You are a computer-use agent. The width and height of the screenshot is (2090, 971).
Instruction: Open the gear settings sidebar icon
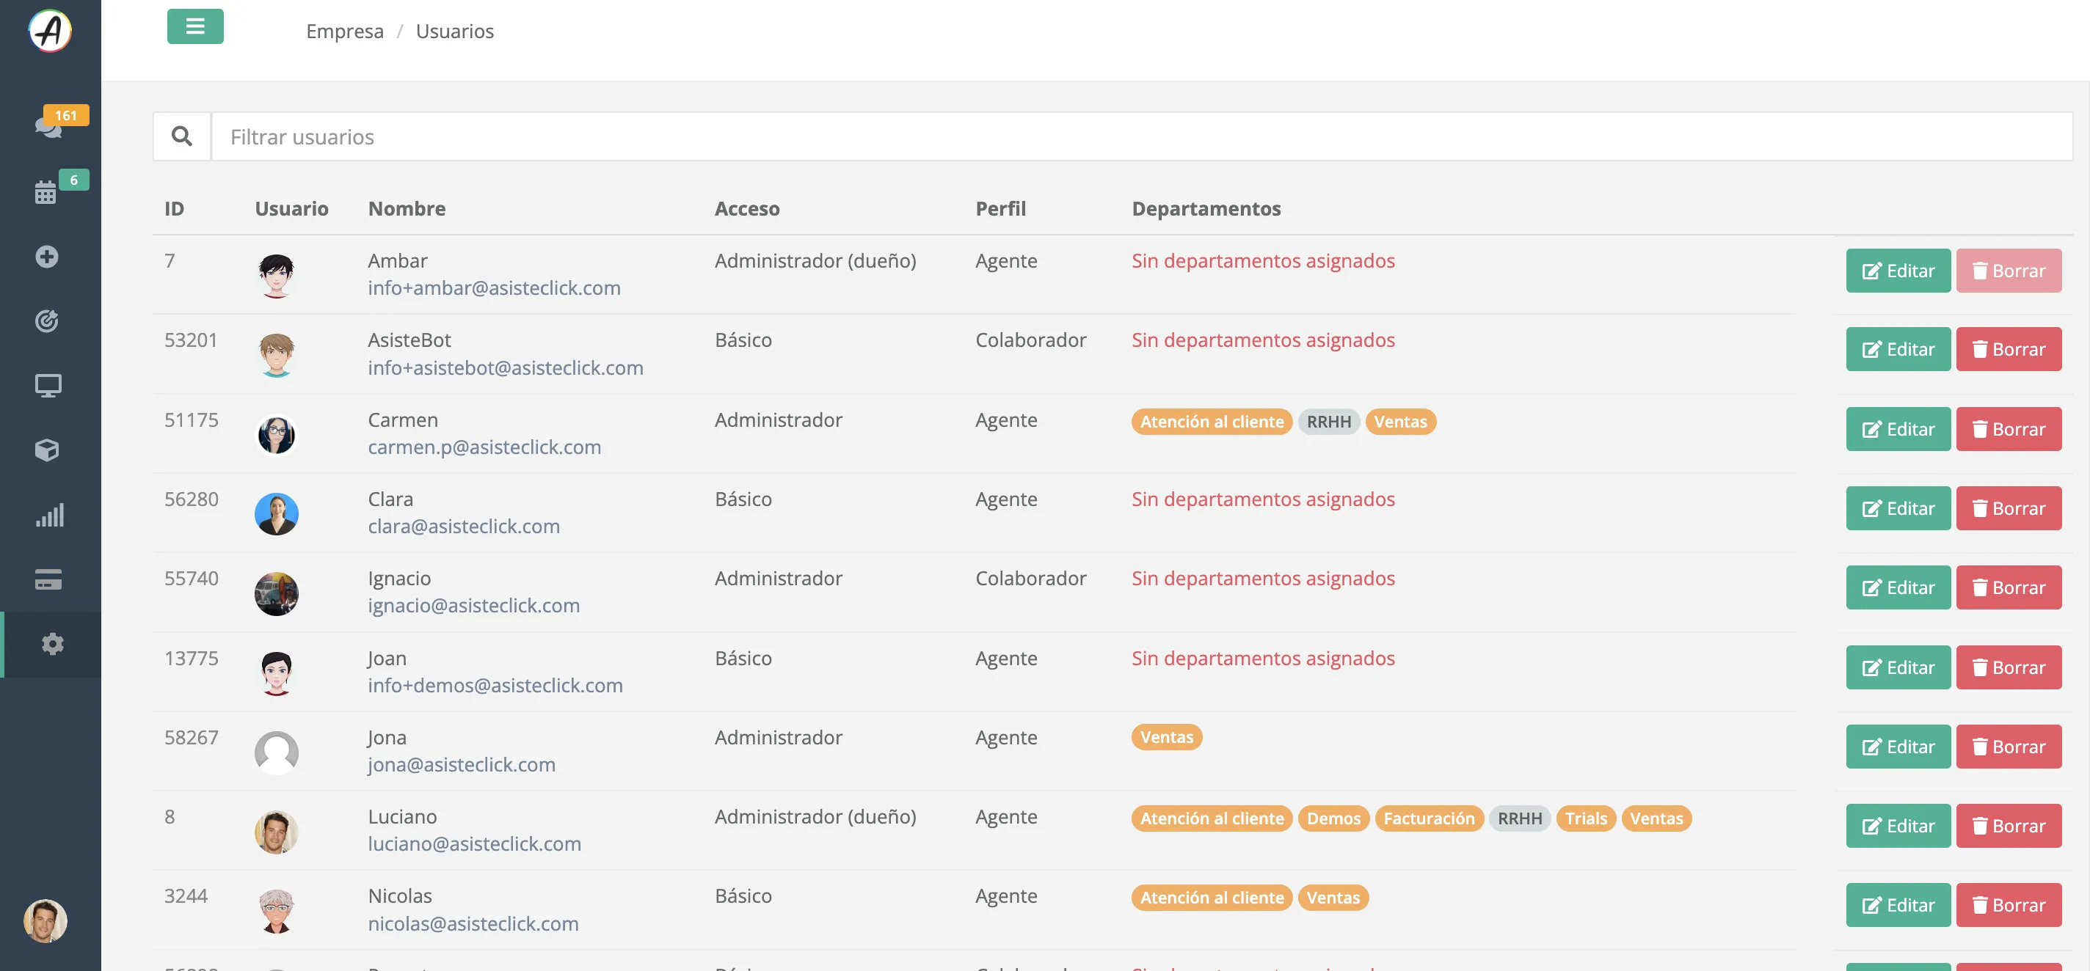coord(53,645)
